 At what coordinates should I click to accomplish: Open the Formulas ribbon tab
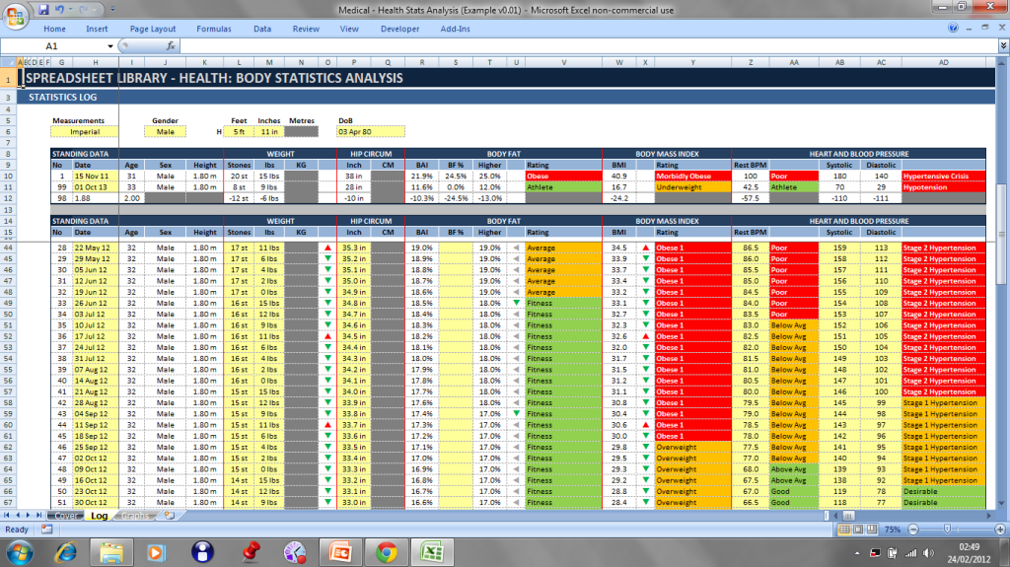pyautogui.click(x=213, y=29)
